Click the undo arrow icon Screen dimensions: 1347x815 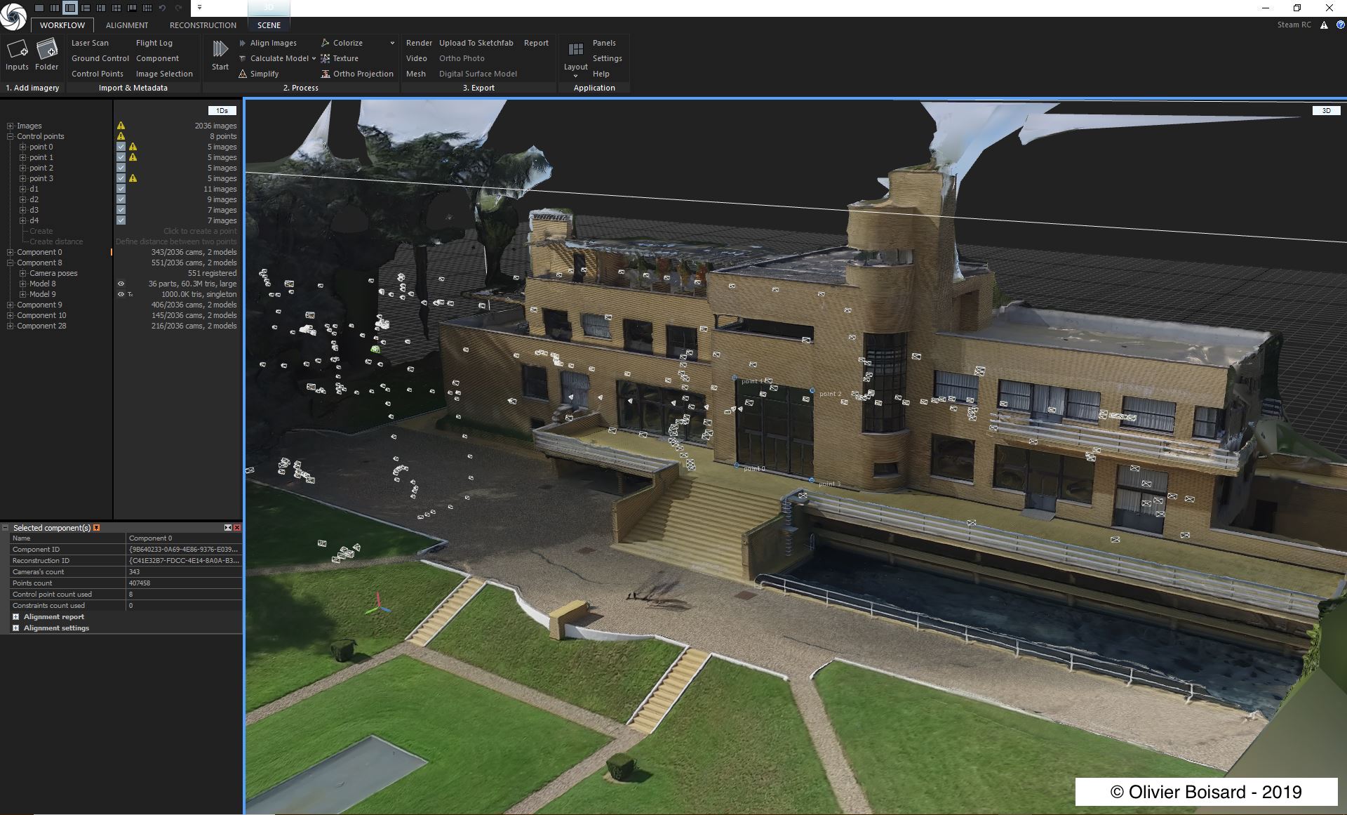(163, 8)
